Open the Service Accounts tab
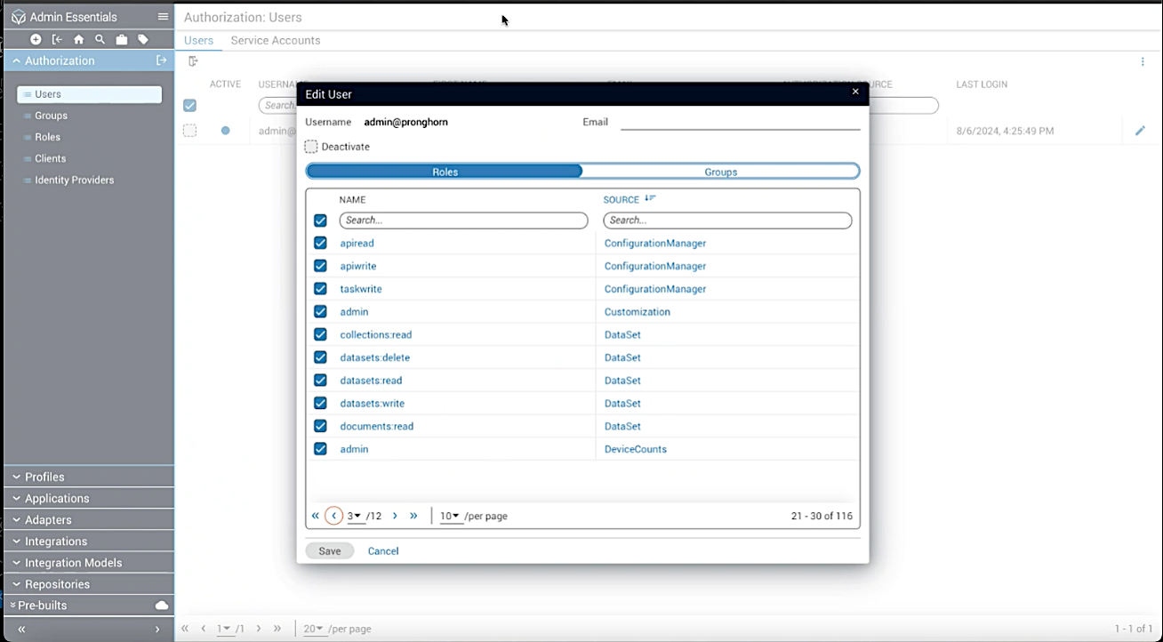This screenshot has width=1163, height=642. click(x=276, y=40)
